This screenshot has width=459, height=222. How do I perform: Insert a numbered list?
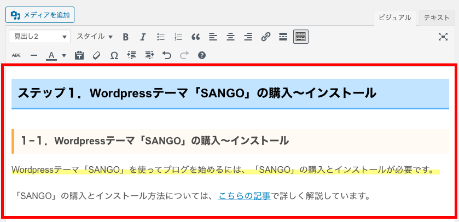178,37
